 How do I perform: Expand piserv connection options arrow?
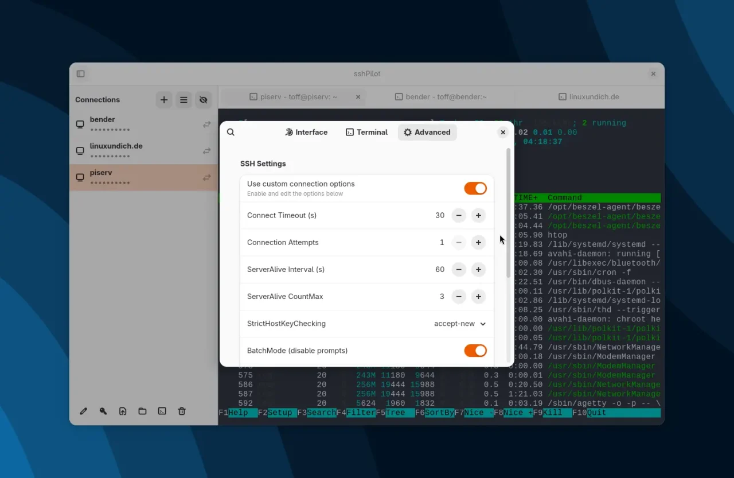coord(206,177)
